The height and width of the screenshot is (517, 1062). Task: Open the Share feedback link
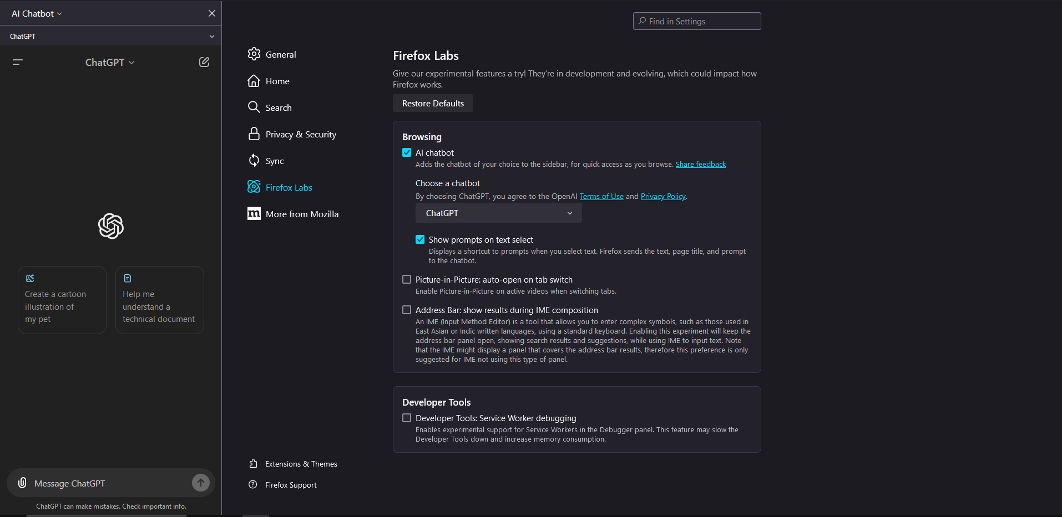[x=700, y=165]
